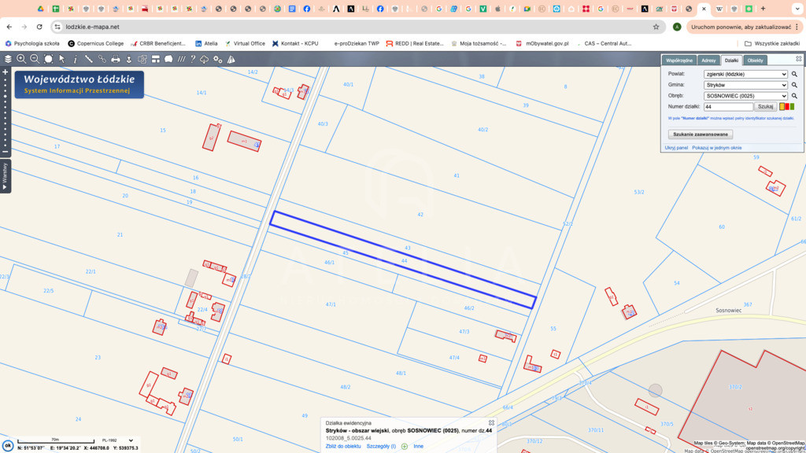Pick the red highlight color swatch

[787, 106]
